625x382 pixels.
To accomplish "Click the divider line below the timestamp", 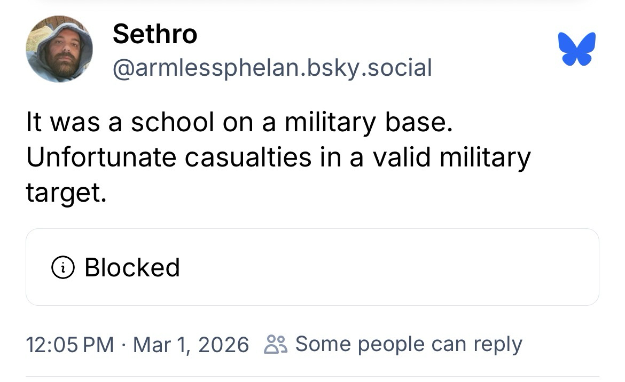I will tap(312, 377).
